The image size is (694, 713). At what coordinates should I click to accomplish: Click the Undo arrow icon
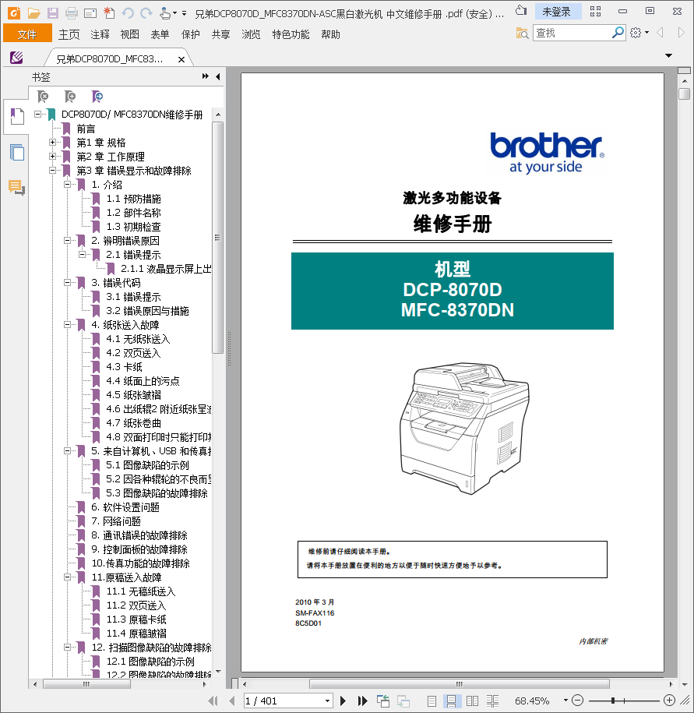coord(128,13)
